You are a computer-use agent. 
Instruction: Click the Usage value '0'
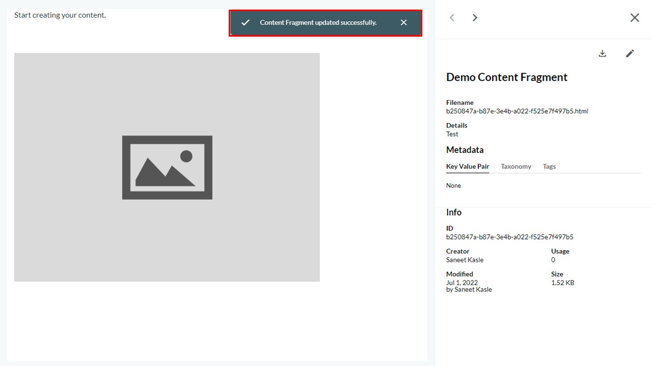[x=553, y=260]
